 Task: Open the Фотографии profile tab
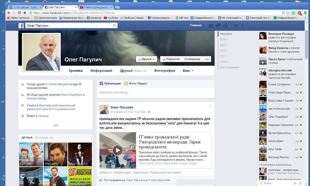(164, 71)
